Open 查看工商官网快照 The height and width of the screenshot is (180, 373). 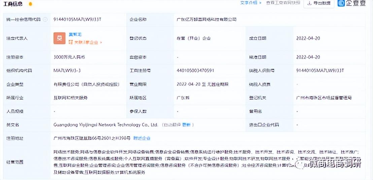[283, 3]
